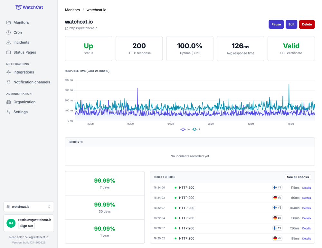322x248 pixels.
Task: Click the version build.124-260526 text
Action: (x=29, y=243)
